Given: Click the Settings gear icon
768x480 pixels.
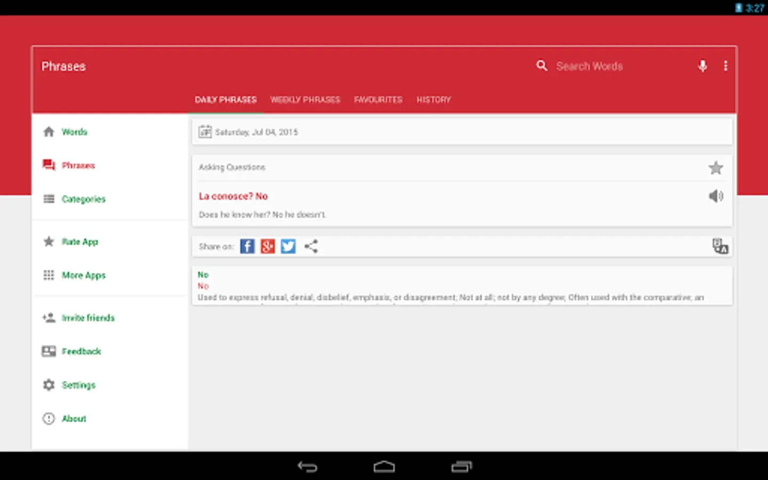Looking at the screenshot, I should click(49, 385).
